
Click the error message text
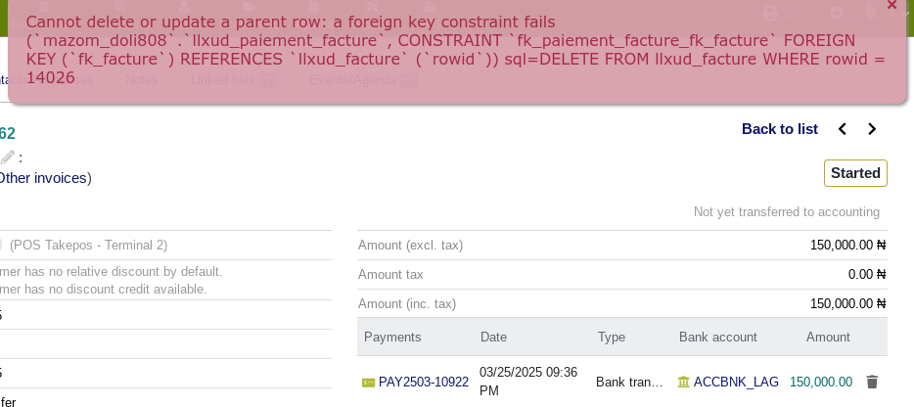(x=455, y=50)
